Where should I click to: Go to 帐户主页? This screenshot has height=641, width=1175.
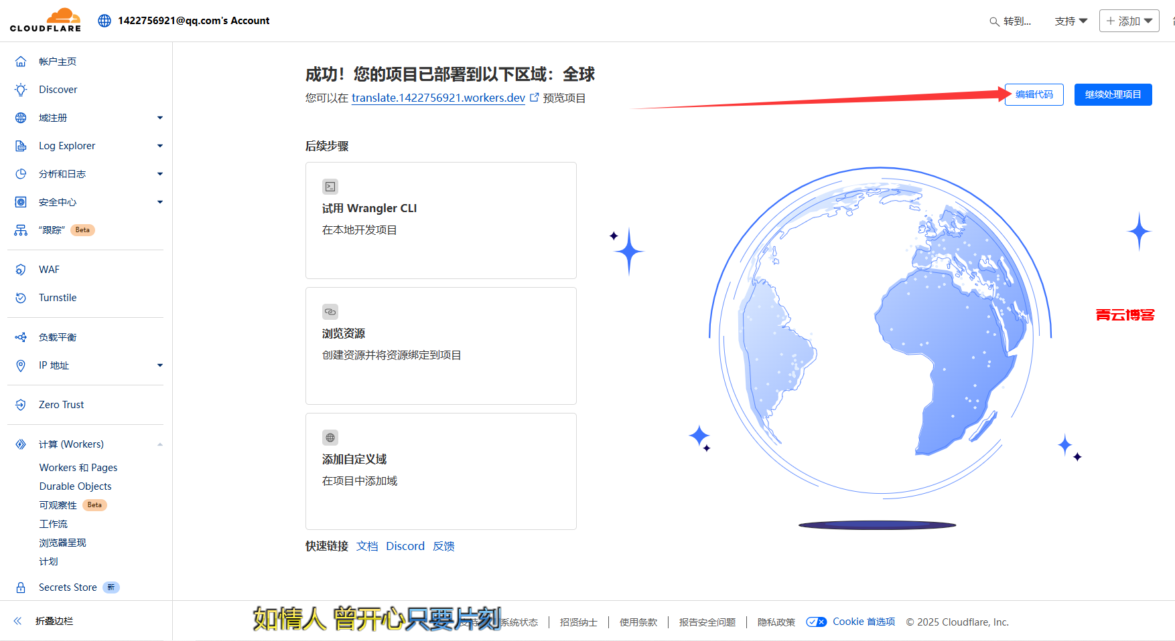(58, 62)
